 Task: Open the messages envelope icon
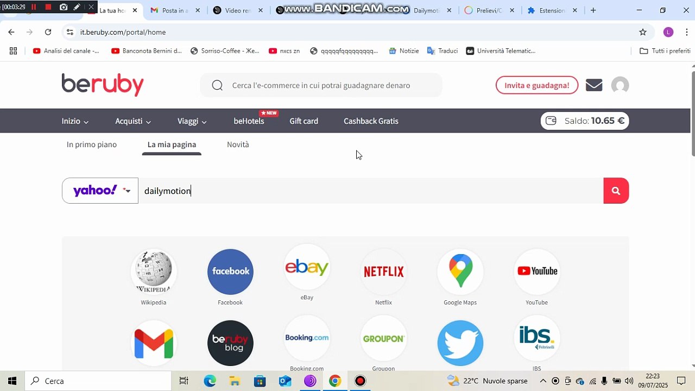pyautogui.click(x=594, y=85)
